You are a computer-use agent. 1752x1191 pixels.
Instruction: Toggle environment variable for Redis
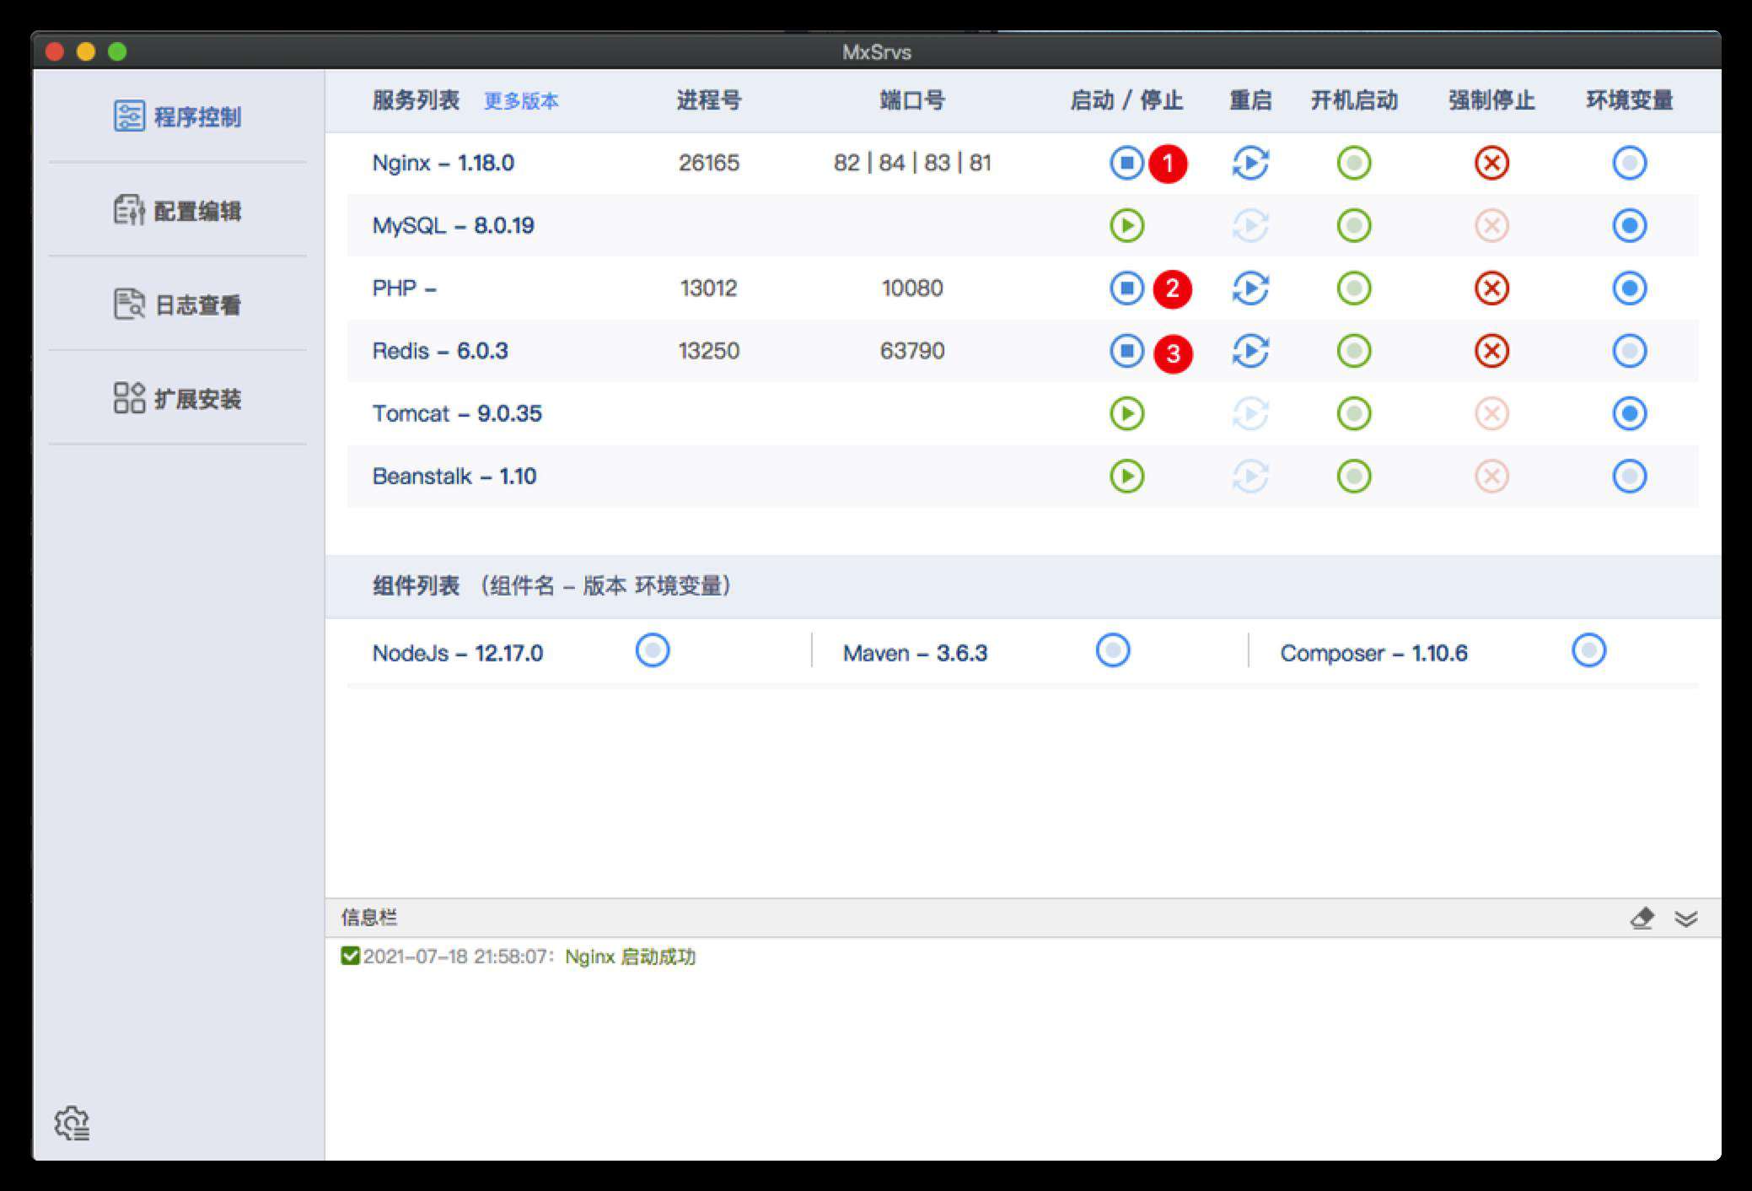click(1629, 351)
